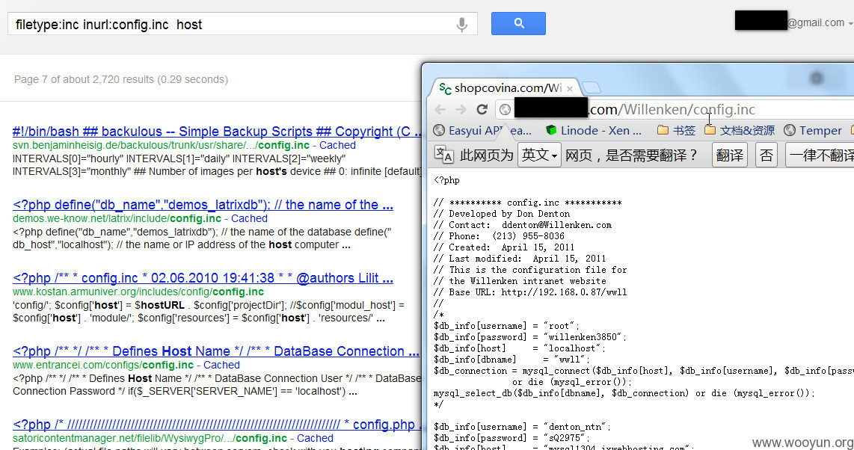The height and width of the screenshot is (450, 854).
Task: Open the config.inc 02.06.2010 Lilit result
Action: pyautogui.click(x=203, y=278)
